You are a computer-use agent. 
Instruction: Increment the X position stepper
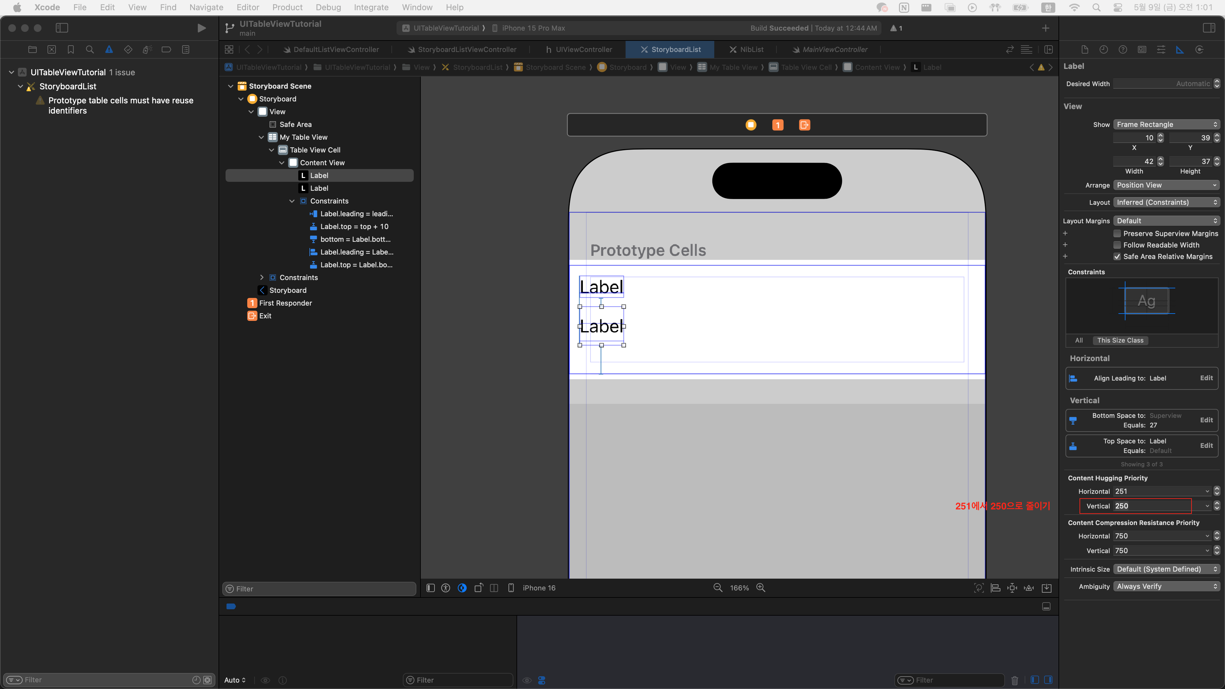pyautogui.click(x=1160, y=136)
